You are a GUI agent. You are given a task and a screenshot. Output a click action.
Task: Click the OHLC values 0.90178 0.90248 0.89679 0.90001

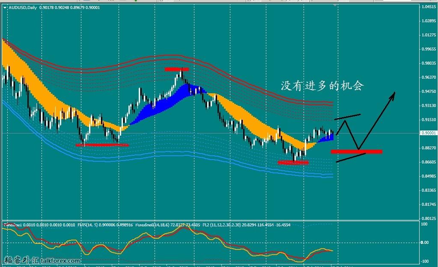coord(69,8)
